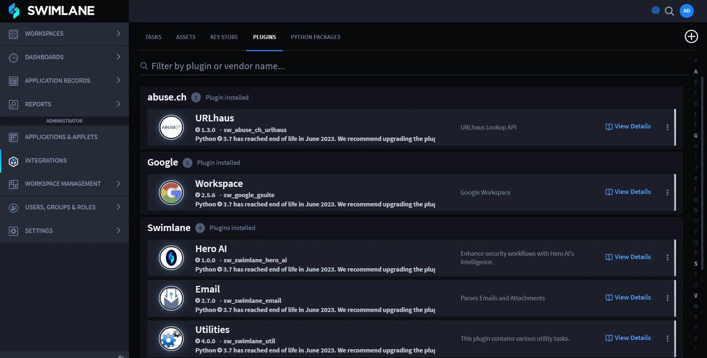The height and width of the screenshot is (358, 707).
Task: Expand the Workspace Management sidebar section
Action: [64, 184]
